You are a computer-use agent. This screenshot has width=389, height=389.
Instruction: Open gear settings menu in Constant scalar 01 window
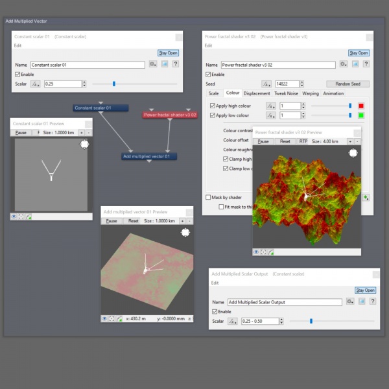153,64
